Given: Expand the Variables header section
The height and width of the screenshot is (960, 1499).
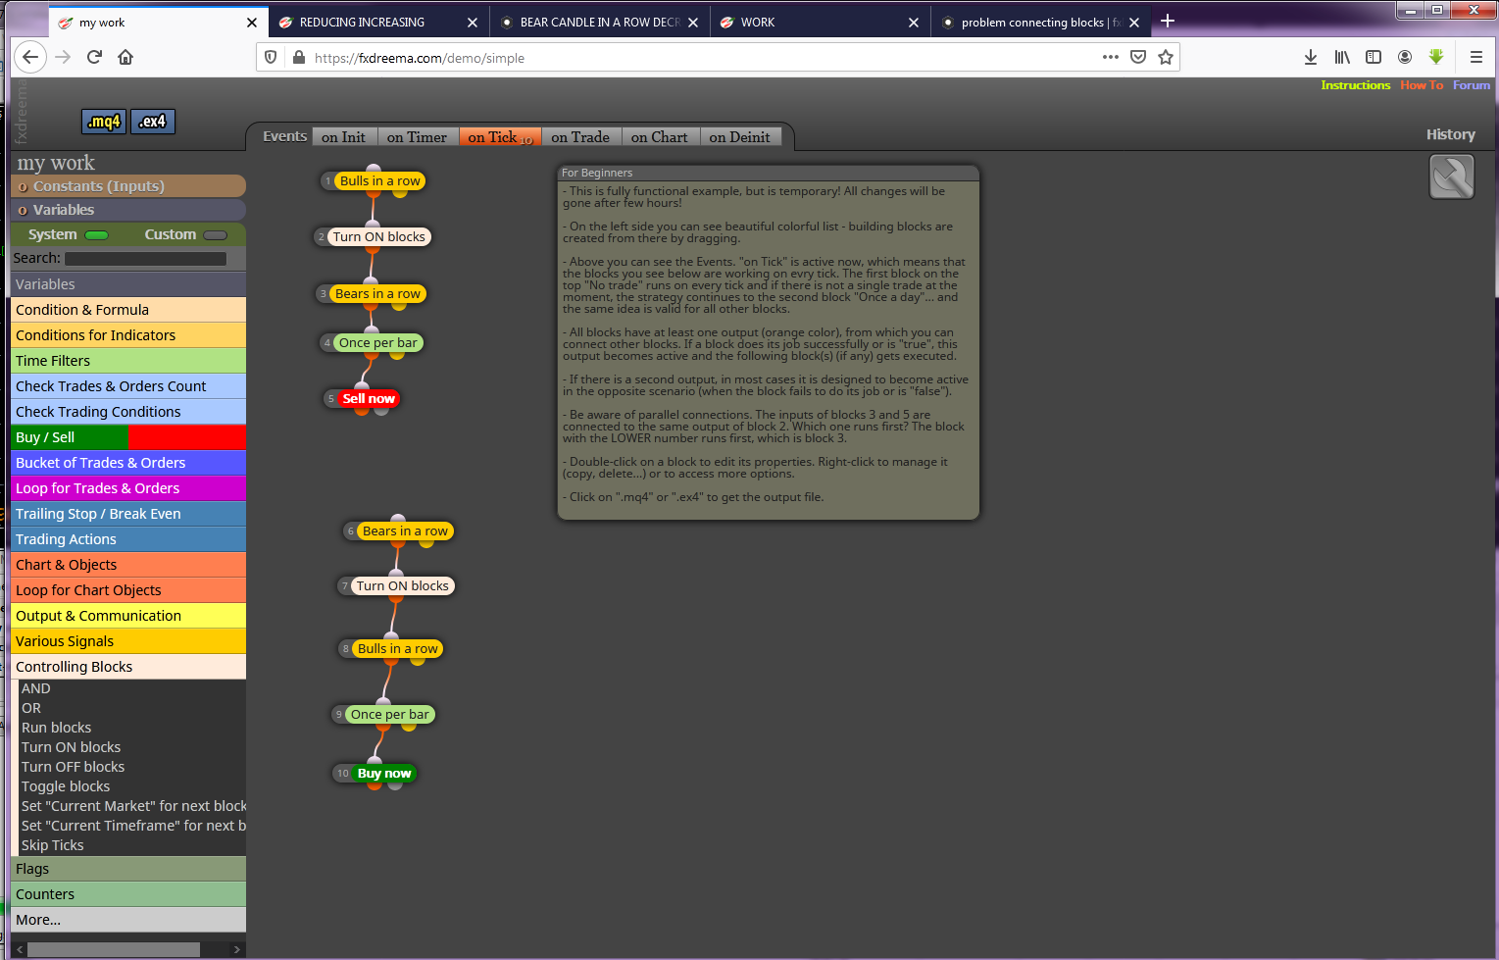Looking at the screenshot, I should pos(128,210).
